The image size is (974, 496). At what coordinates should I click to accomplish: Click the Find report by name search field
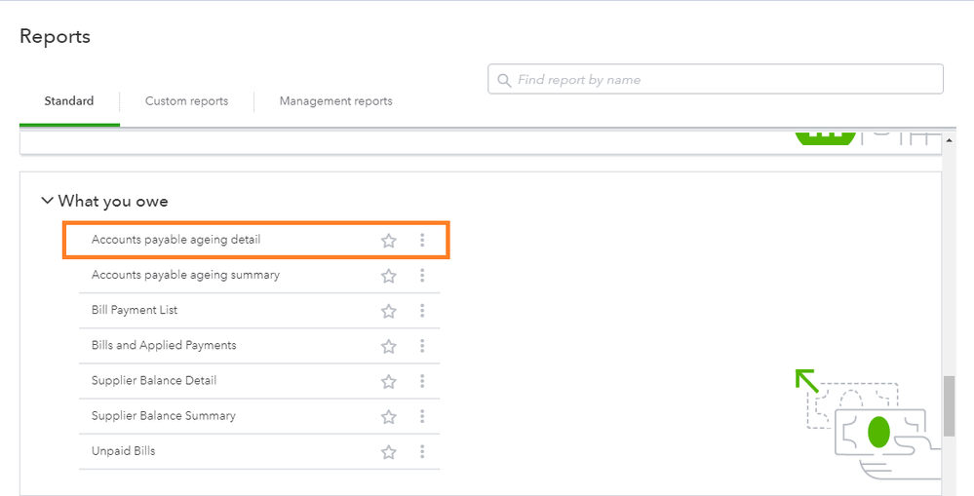(x=716, y=80)
